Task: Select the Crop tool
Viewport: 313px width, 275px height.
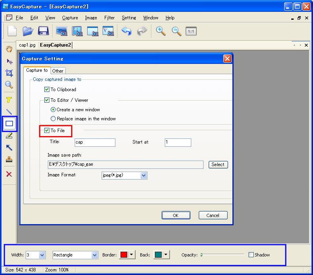Action: 9,73
